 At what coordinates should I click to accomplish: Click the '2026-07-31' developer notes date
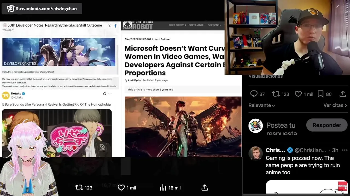pos(8,30)
